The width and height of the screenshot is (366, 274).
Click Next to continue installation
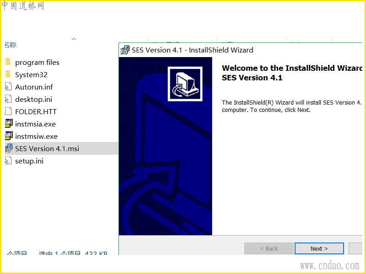(x=319, y=248)
